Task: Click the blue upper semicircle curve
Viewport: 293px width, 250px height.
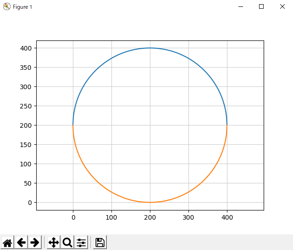Action: [x=150, y=48]
